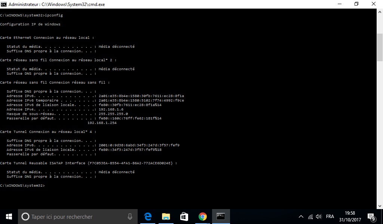
Task: Click the microphone icon in the search box
Action: click(x=130, y=217)
